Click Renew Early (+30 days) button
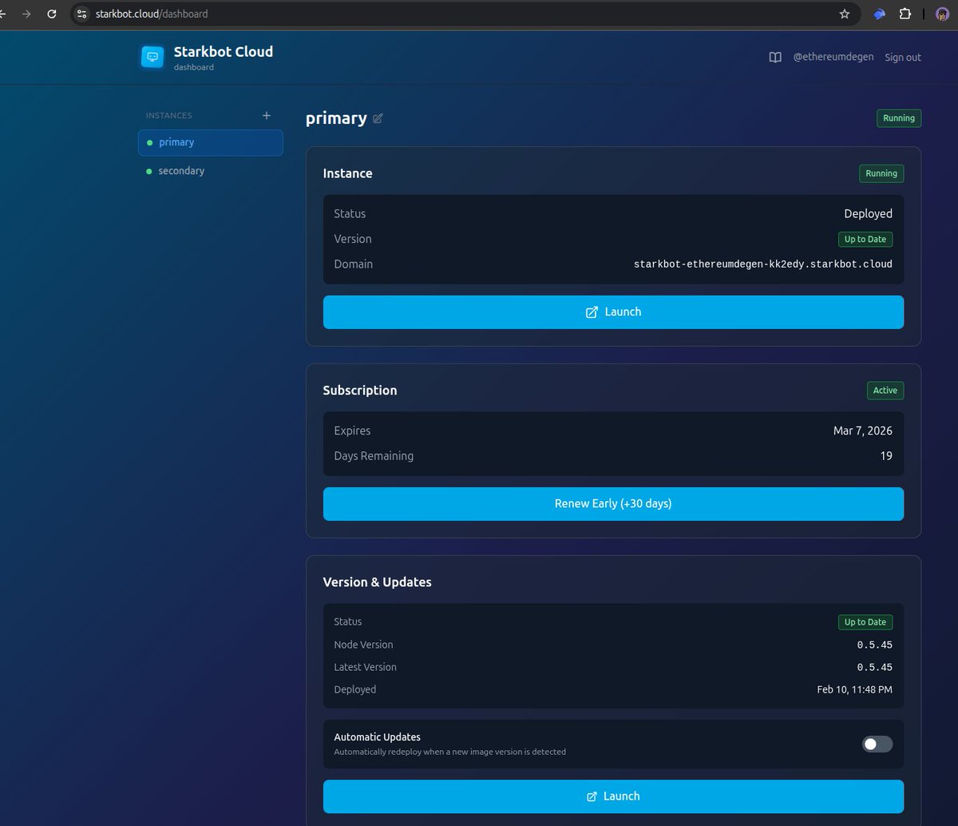Image resolution: width=958 pixels, height=826 pixels. (x=613, y=504)
